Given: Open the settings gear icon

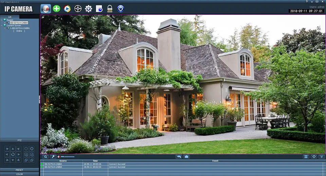Looking at the screenshot, I should click(89, 8).
